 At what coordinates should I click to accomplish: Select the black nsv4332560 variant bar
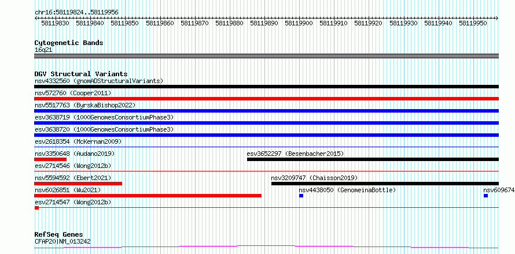click(x=266, y=87)
